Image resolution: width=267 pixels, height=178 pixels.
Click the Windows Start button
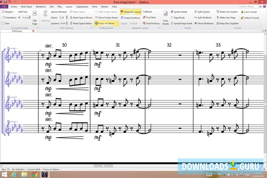(4, 174)
